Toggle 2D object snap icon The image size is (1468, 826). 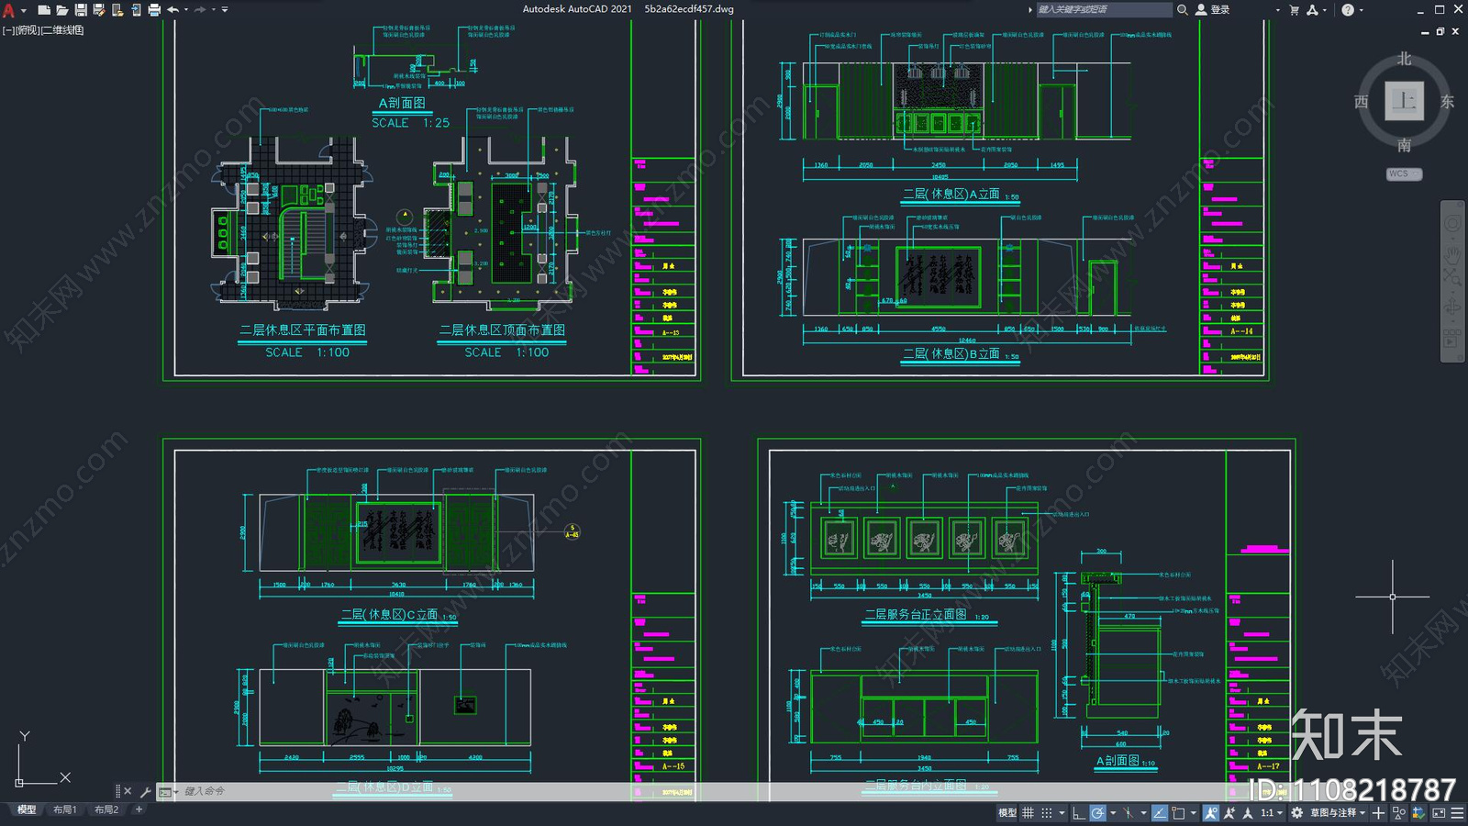1178,813
